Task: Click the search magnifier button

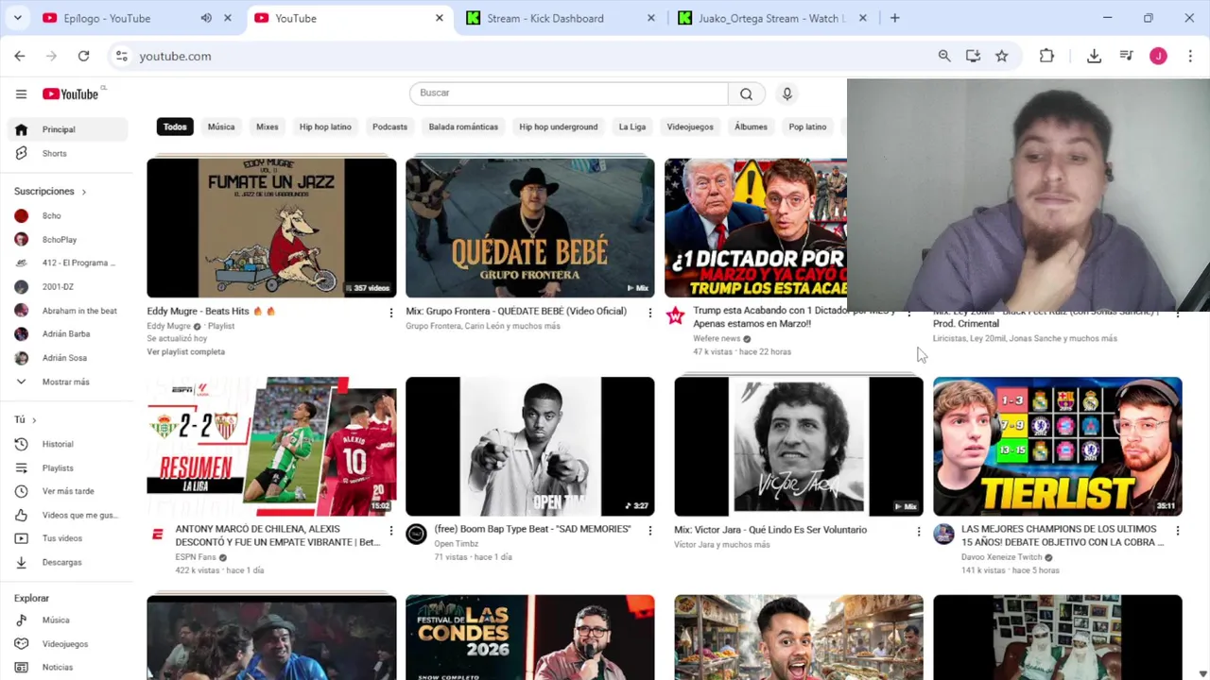Action: (x=746, y=93)
